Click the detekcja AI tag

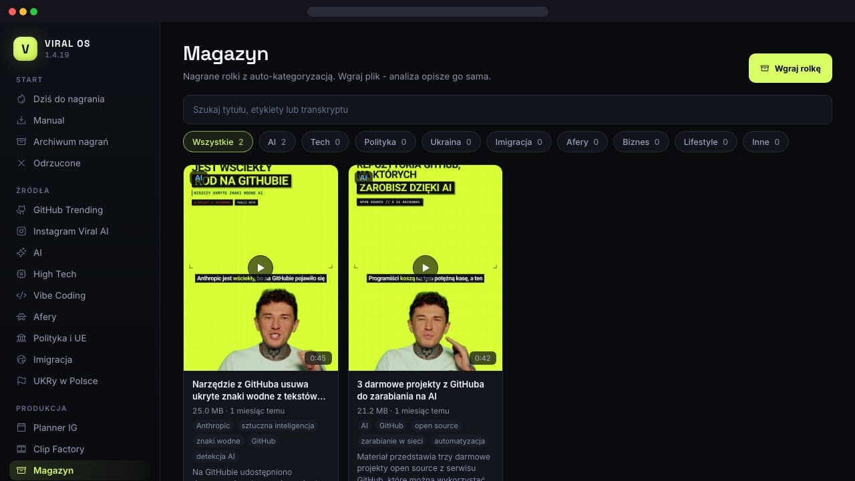(216, 456)
